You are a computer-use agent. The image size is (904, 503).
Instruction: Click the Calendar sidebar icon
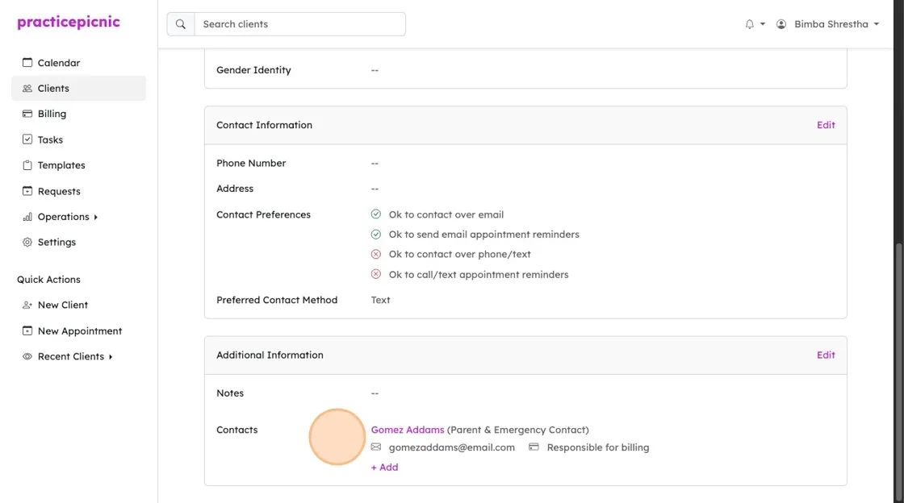click(x=27, y=62)
